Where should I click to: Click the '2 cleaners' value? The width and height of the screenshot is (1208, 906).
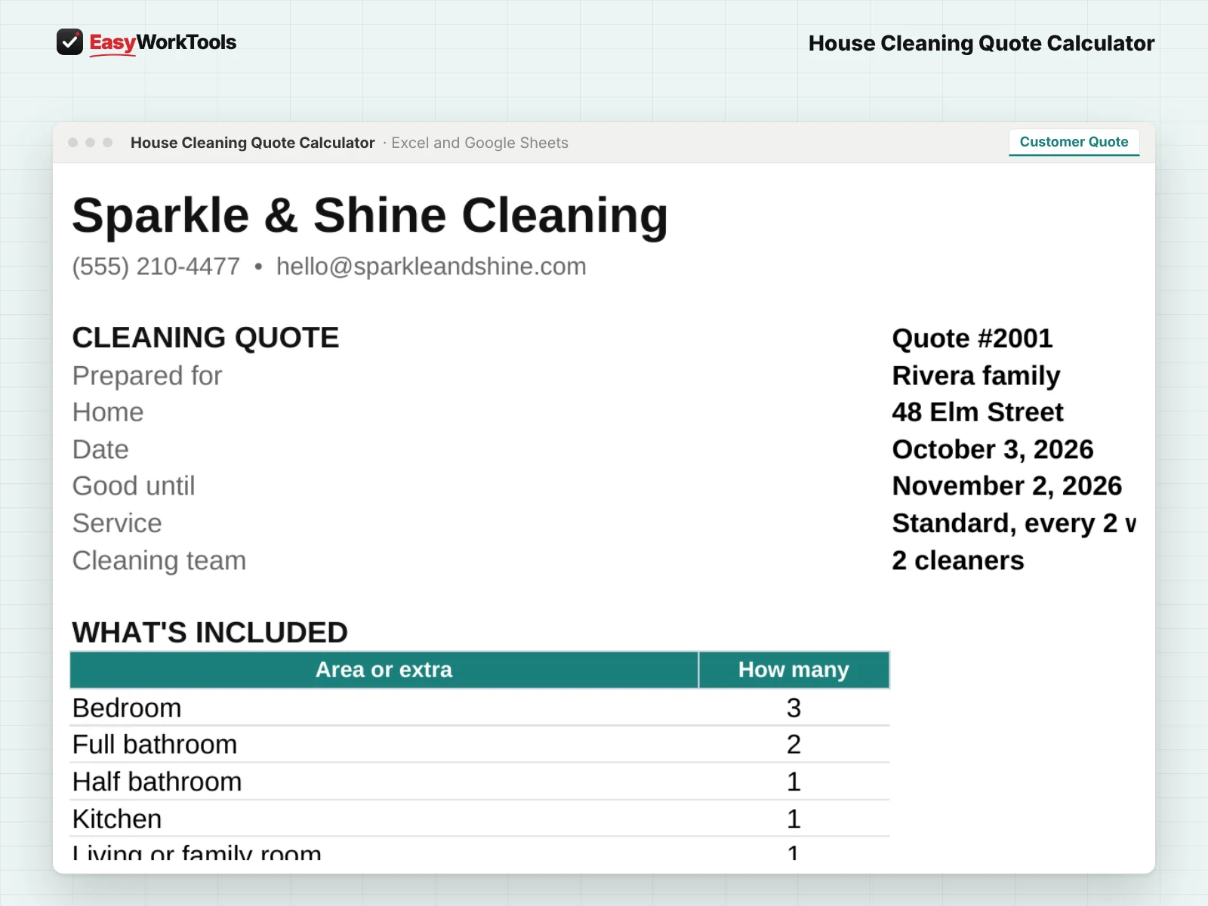click(958, 561)
